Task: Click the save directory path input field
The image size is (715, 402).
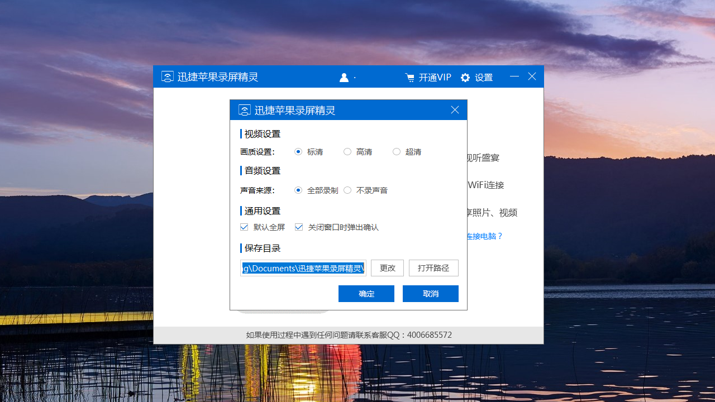Action: point(303,267)
